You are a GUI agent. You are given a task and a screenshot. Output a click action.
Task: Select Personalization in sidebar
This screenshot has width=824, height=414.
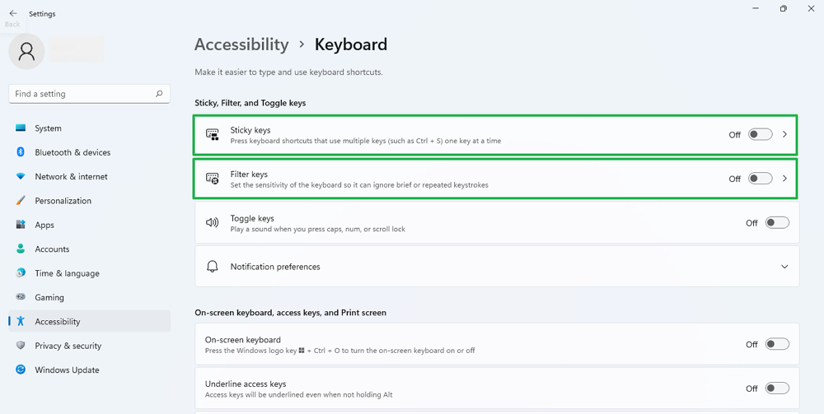[x=89, y=201]
